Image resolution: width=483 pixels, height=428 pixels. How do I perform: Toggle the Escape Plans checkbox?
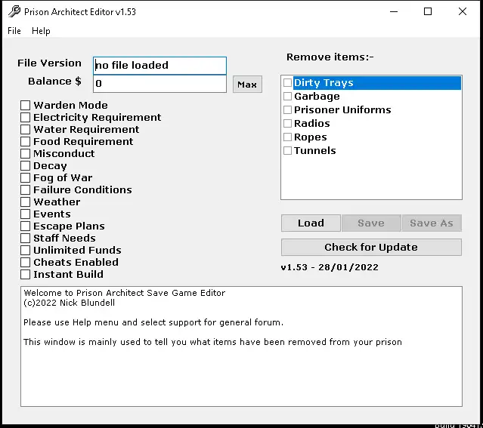click(25, 226)
